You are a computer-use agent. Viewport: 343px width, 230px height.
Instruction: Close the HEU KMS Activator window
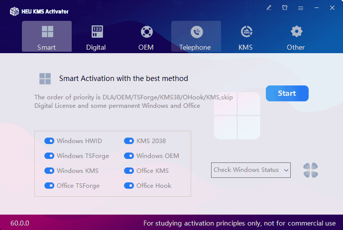(x=332, y=8)
